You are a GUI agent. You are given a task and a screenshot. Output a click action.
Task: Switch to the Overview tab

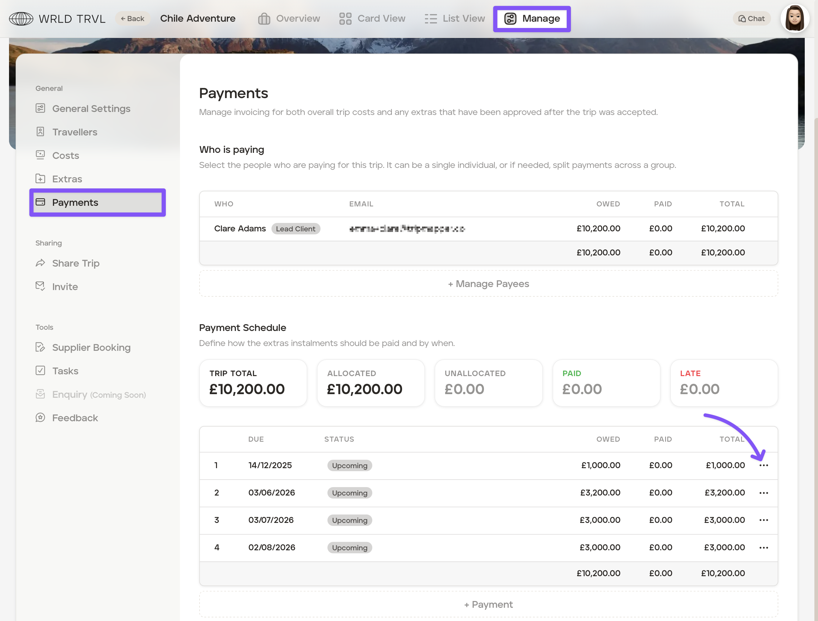[x=289, y=18]
